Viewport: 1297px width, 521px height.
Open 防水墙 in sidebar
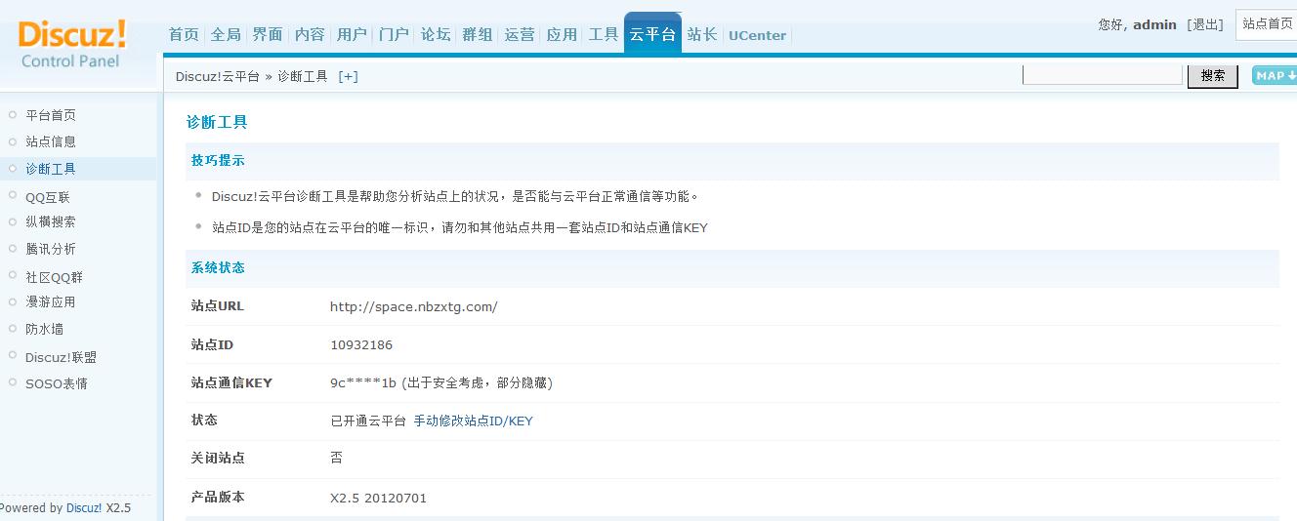pos(44,330)
